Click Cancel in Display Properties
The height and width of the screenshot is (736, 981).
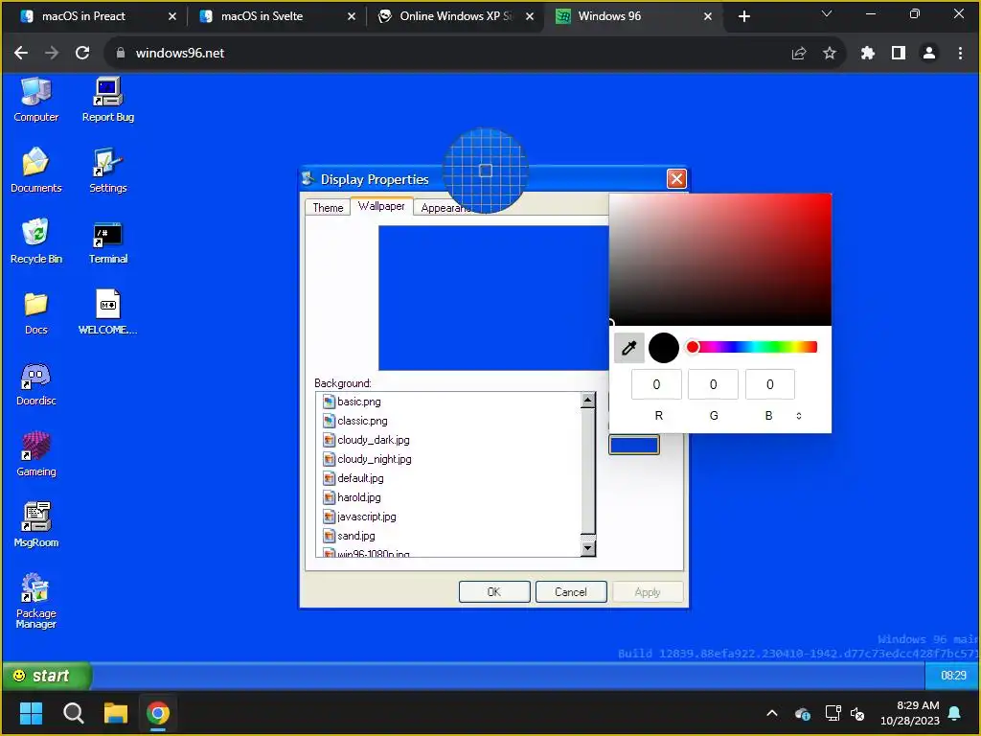(x=571, y=592)
